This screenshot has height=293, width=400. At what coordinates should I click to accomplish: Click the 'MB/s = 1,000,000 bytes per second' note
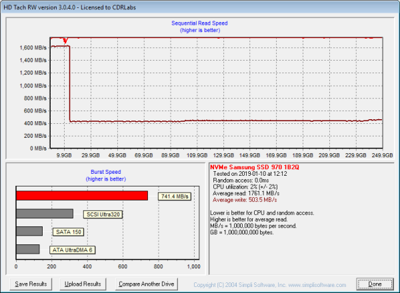click(x=253, y=226)
